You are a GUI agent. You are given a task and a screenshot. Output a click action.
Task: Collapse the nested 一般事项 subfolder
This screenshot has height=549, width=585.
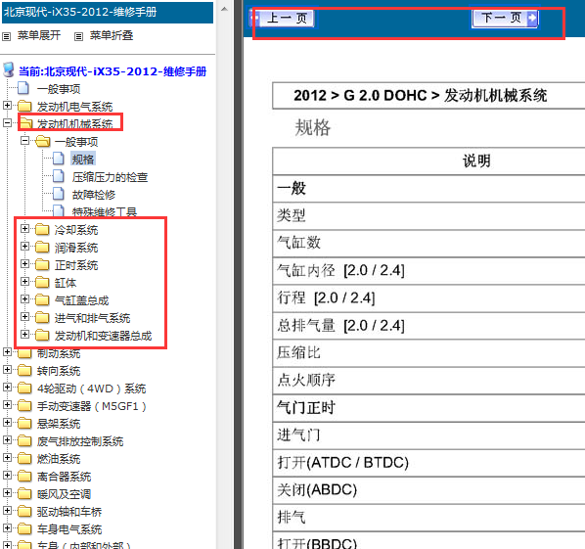tap(25, 140)
